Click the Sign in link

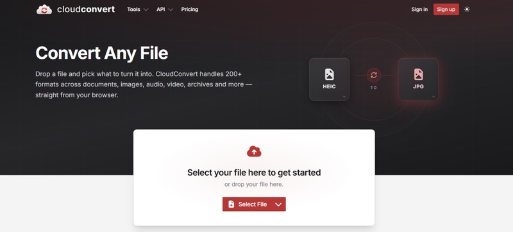[419, 10]
